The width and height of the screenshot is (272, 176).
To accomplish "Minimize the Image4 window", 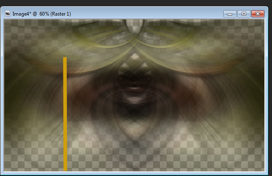I will pyautogui.click(x=230, y=14).
